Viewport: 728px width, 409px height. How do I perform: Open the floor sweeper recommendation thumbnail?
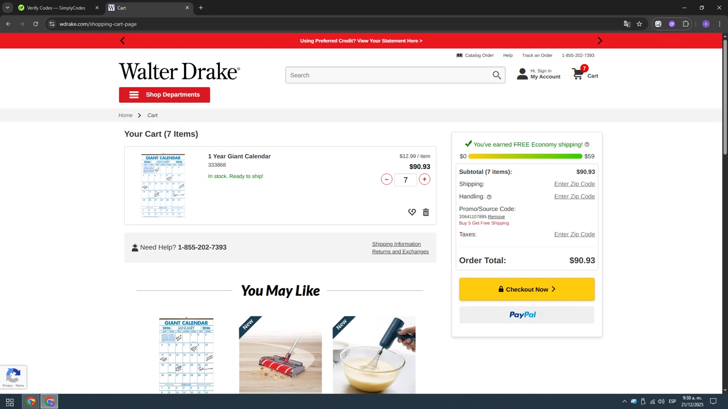(281, 355)
